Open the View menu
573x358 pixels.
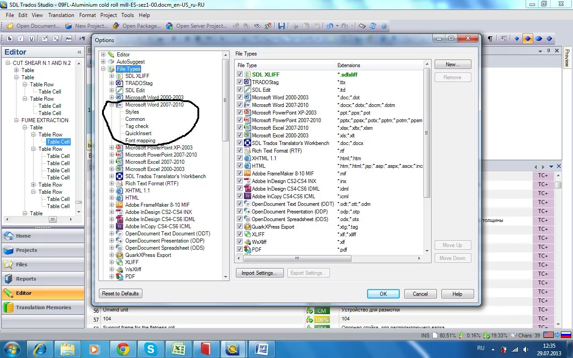[38, 15]
